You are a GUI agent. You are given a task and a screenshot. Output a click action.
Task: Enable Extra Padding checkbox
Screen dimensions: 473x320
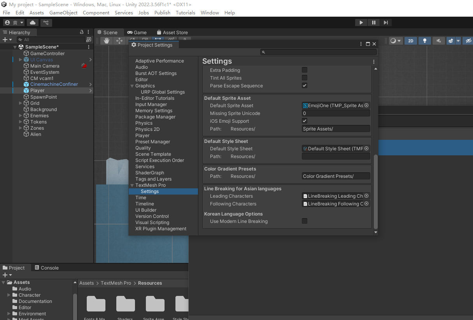tap(305, 70)
